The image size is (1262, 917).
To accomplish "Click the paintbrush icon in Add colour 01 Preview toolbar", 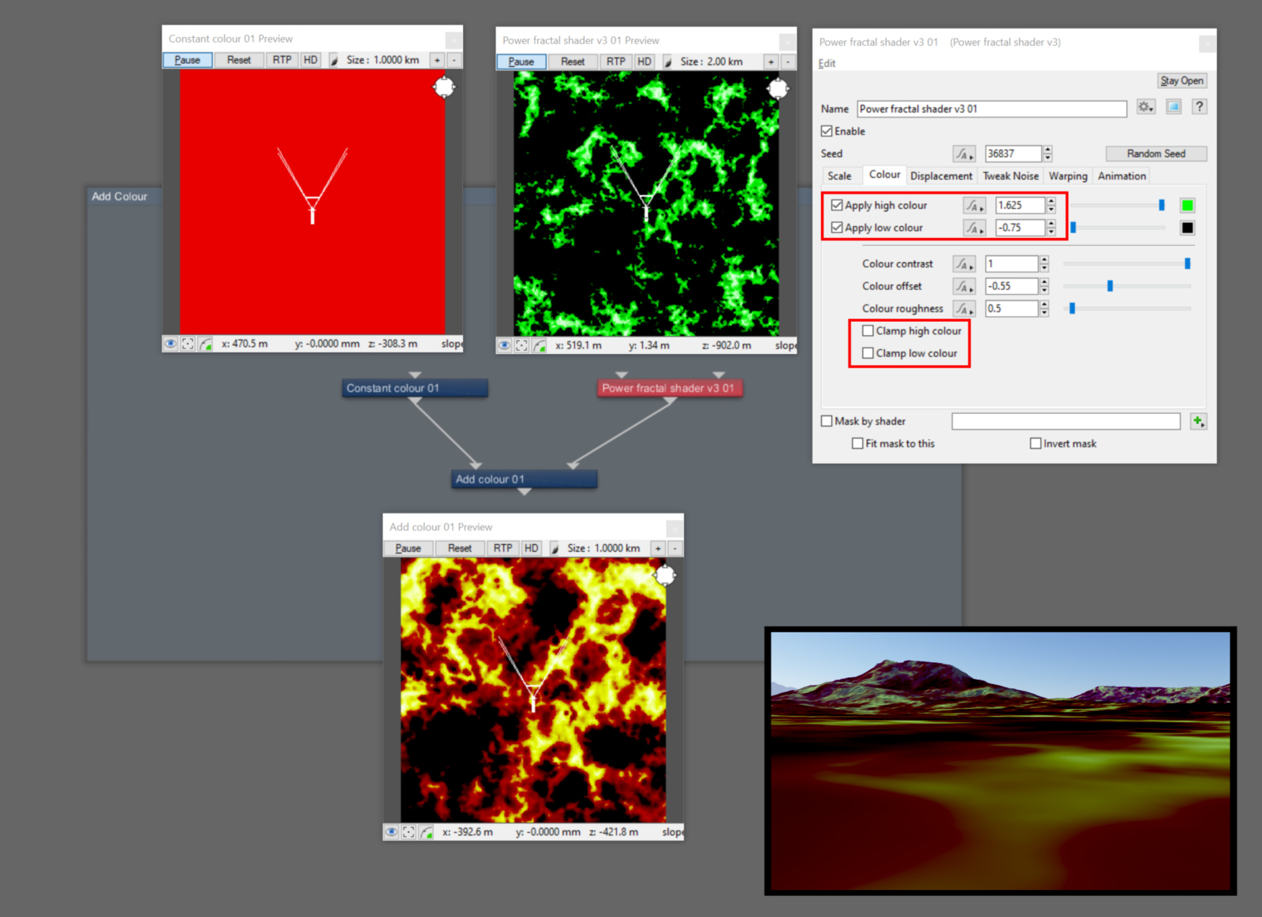I will pyautogui.click(x=554, y=548).
